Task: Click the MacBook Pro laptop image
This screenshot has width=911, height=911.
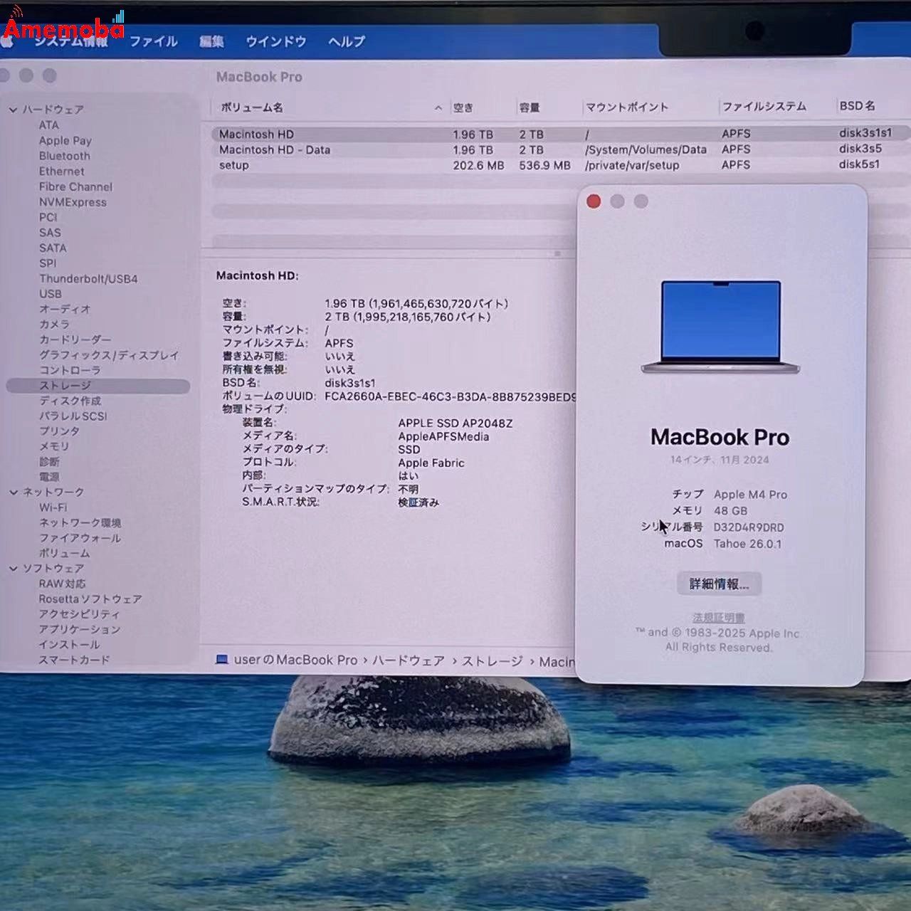Action: [720, 327]
